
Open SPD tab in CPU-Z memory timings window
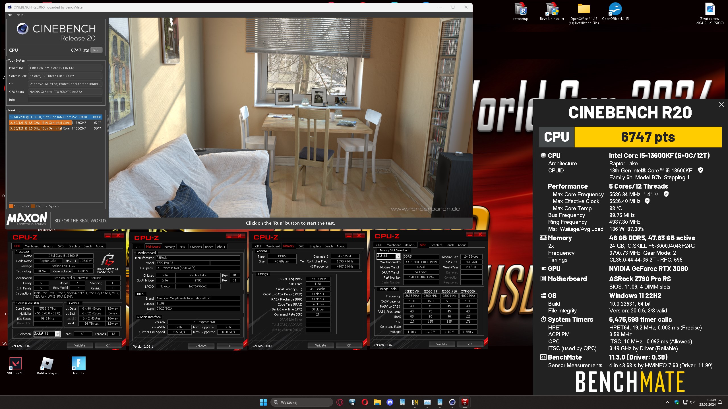tap(302, 246)
